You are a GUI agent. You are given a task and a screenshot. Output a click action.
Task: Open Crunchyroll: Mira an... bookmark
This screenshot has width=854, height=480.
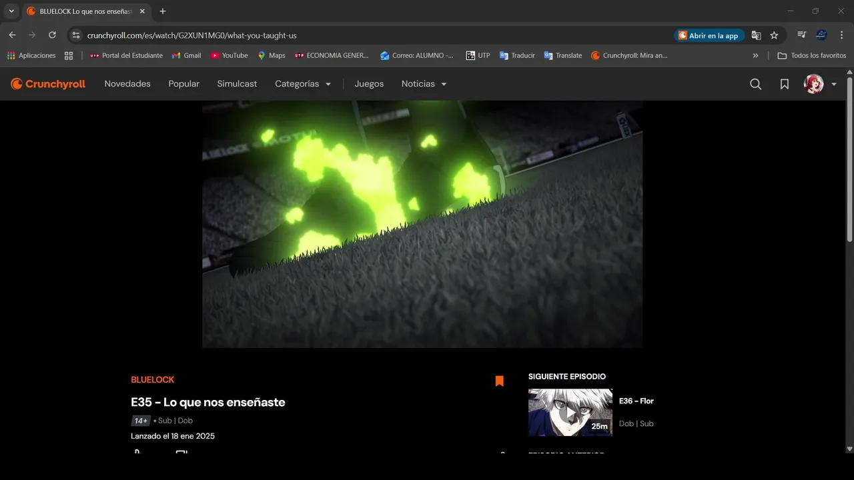tap(629, 55)
